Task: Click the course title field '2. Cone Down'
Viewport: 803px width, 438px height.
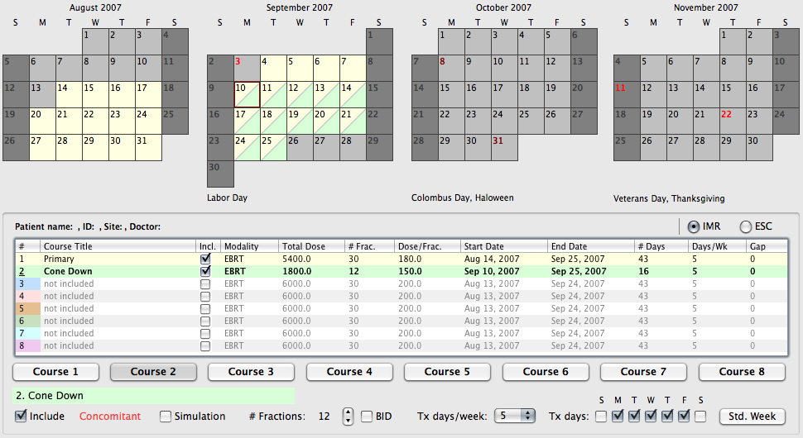Action: pyautogui.click(x=154, y=396)
